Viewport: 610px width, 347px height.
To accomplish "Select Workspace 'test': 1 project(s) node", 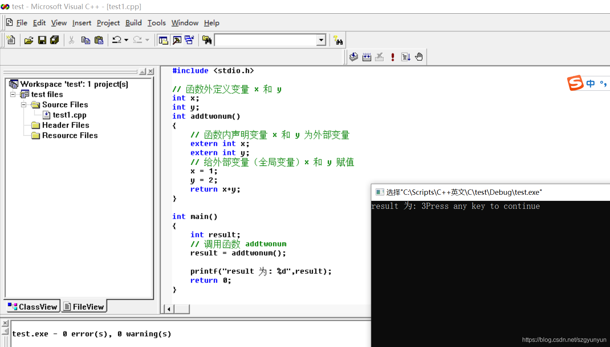I will (74, 84).
